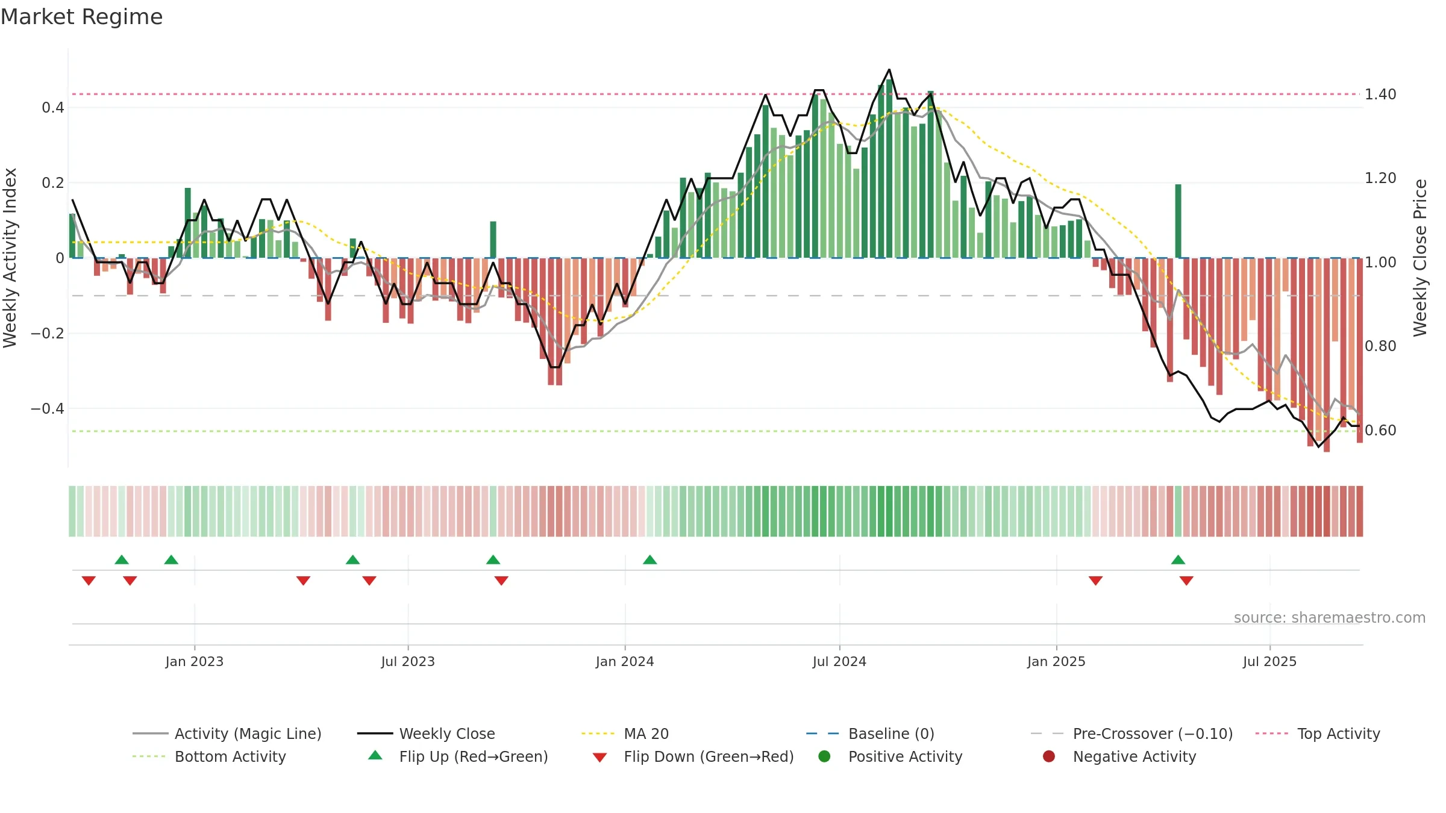Click the Jul 2024 axis label
Screen dimensions: 1446x813
(x=839, y=661)
